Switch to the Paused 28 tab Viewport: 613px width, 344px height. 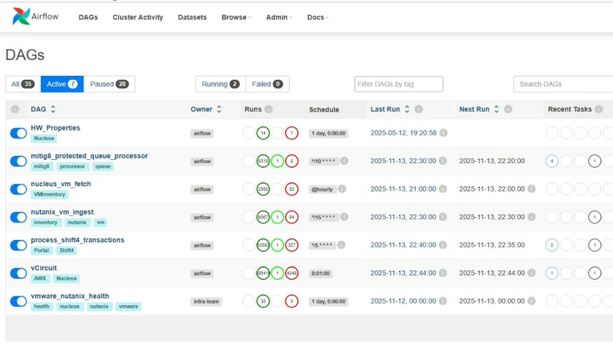[x=109, y=84]
